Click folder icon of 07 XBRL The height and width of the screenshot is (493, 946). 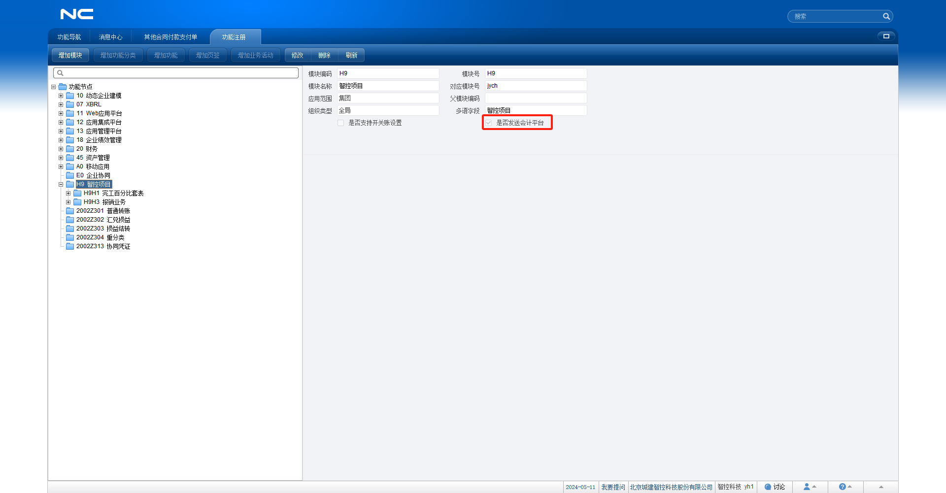pyautogui.click(x=70, y=104)
